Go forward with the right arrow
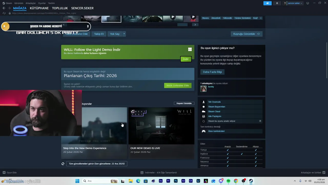This screenshot has width=328, height=185. pos(9,8)
